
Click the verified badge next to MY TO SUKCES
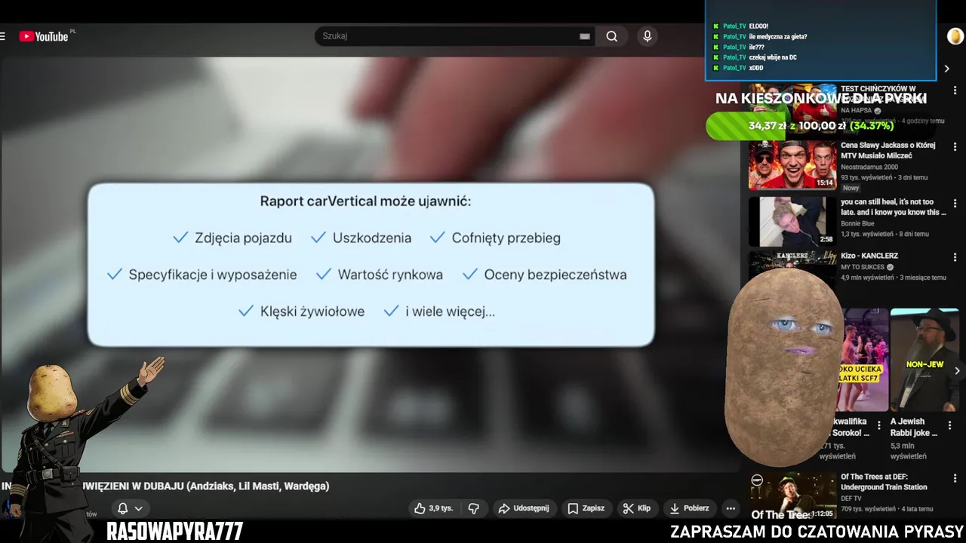pos(891,267)
